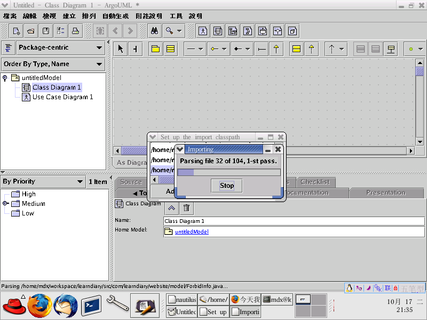
Task: Open the project properties toolbar icon
Action: coord(60,31)
